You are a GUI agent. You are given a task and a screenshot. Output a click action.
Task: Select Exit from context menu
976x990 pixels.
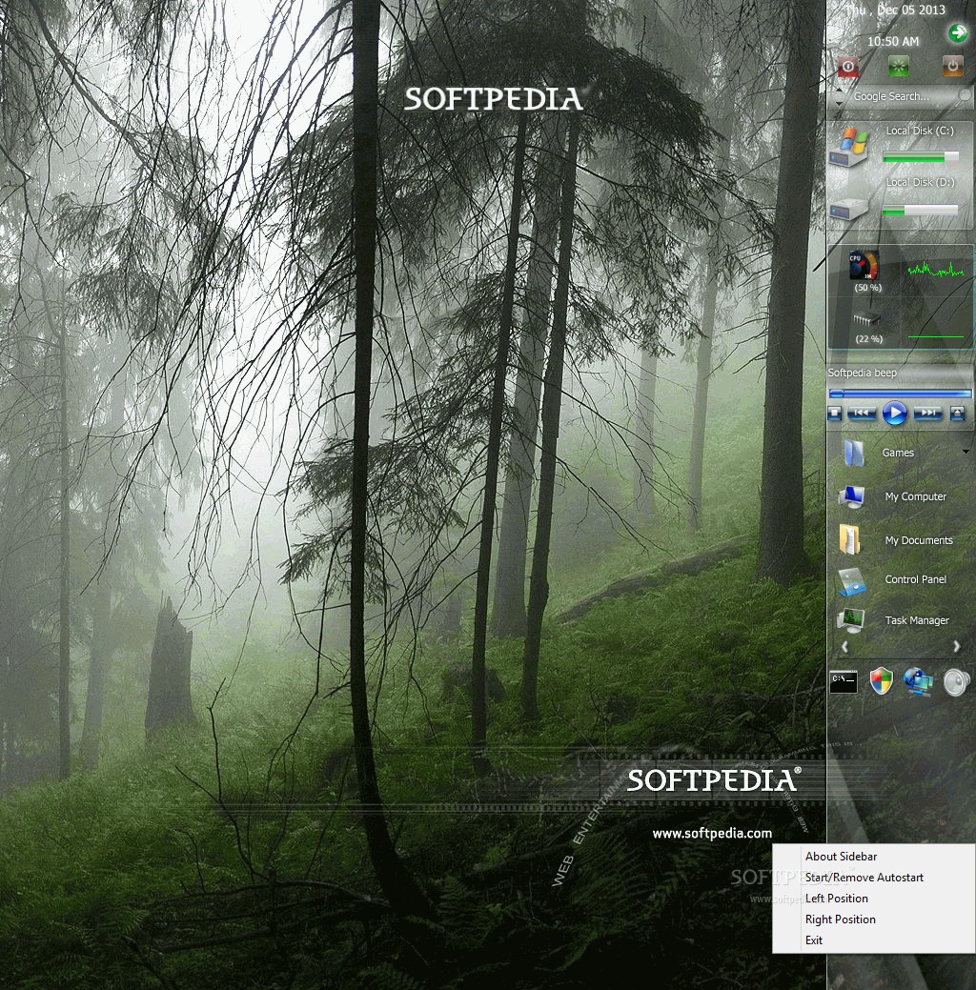click(x=874, y=940)
